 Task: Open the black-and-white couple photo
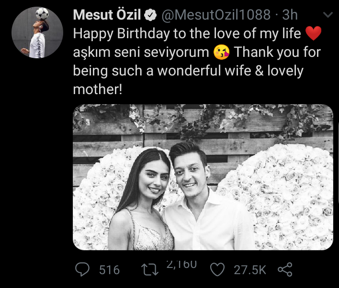pyautogui.click(x=203, y=177)
